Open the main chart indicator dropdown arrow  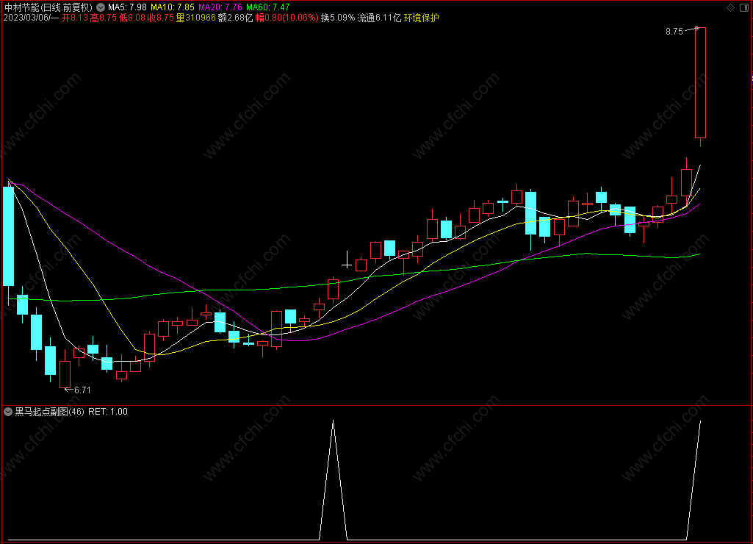click(x=101, y=7)
